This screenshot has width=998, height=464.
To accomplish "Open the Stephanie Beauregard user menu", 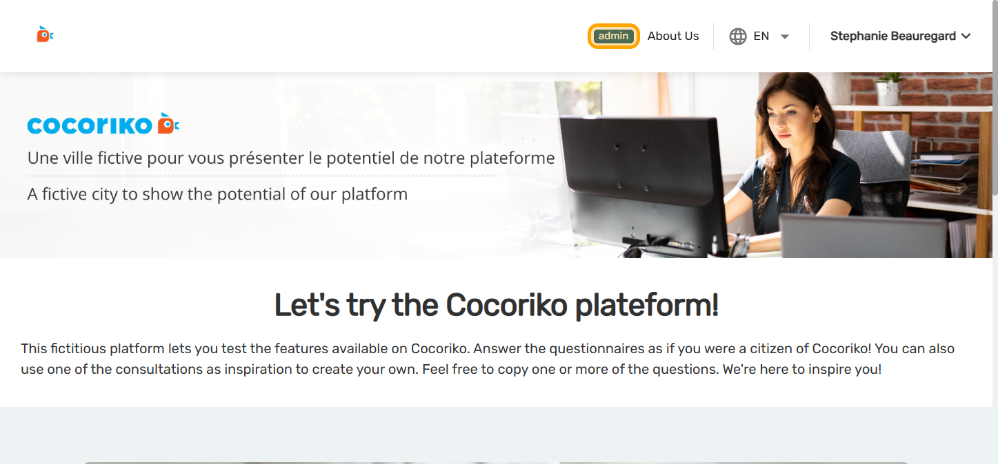I will tap(892, 36).
